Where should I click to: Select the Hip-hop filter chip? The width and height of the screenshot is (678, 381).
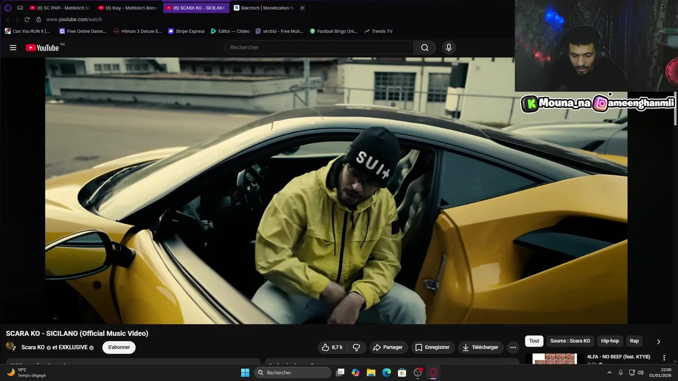pyautogui.click(x=610, y=341)
